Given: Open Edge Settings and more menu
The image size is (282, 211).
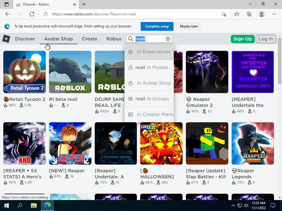Looking at the screenshot, I should tap(274, 14).
